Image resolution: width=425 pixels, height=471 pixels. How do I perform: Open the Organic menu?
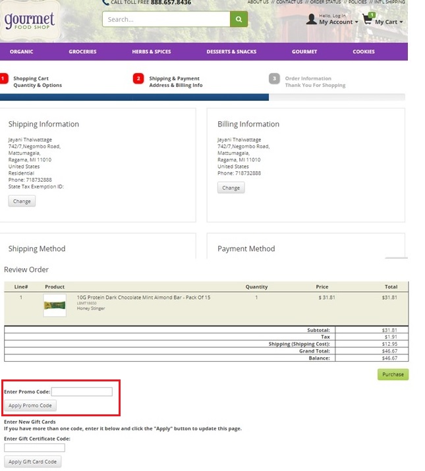click(21, 51)
